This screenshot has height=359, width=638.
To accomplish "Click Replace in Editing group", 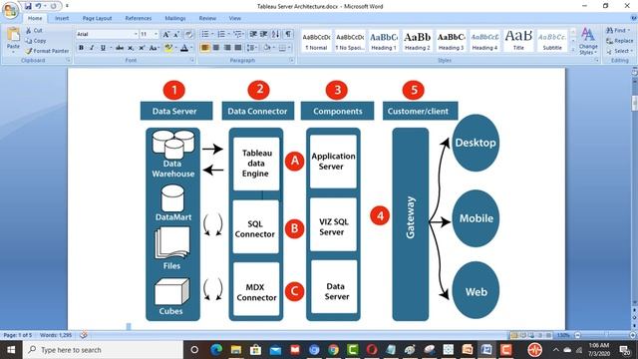I will coord(619,41).
